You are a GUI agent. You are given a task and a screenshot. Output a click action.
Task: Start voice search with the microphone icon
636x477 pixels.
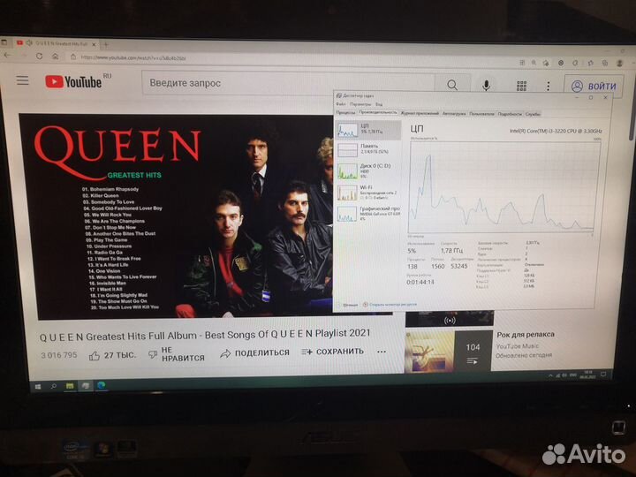click(x=486, y=85)
